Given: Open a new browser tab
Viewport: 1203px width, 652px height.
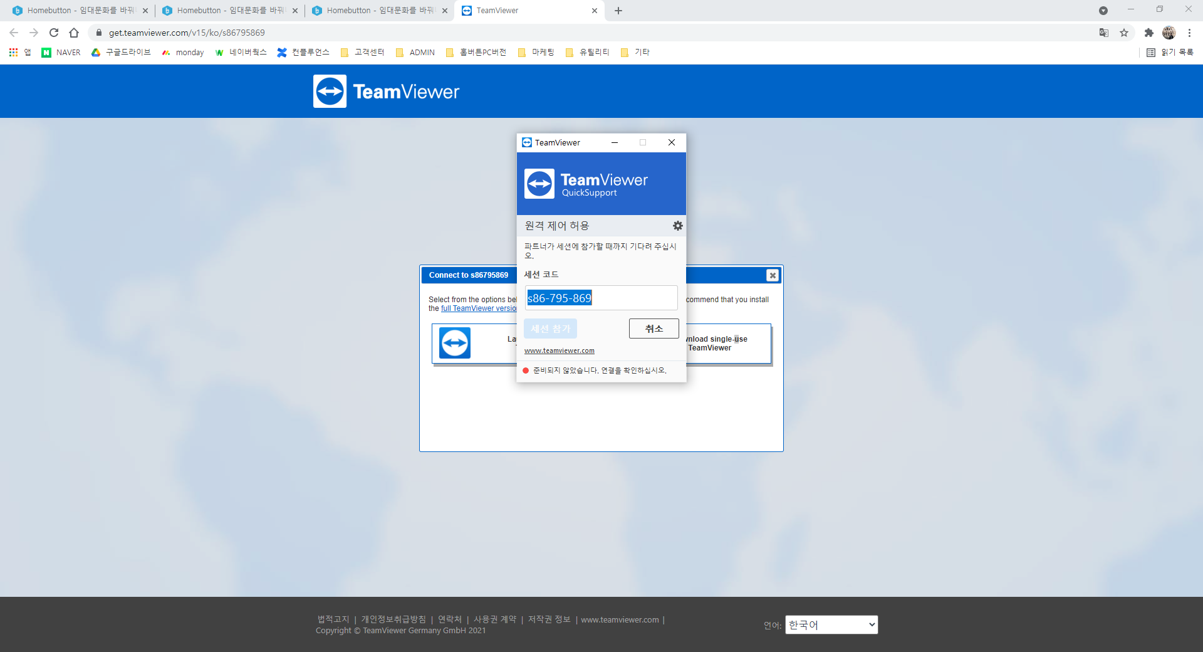Looking at the screenshot, I should pos(618,11).
